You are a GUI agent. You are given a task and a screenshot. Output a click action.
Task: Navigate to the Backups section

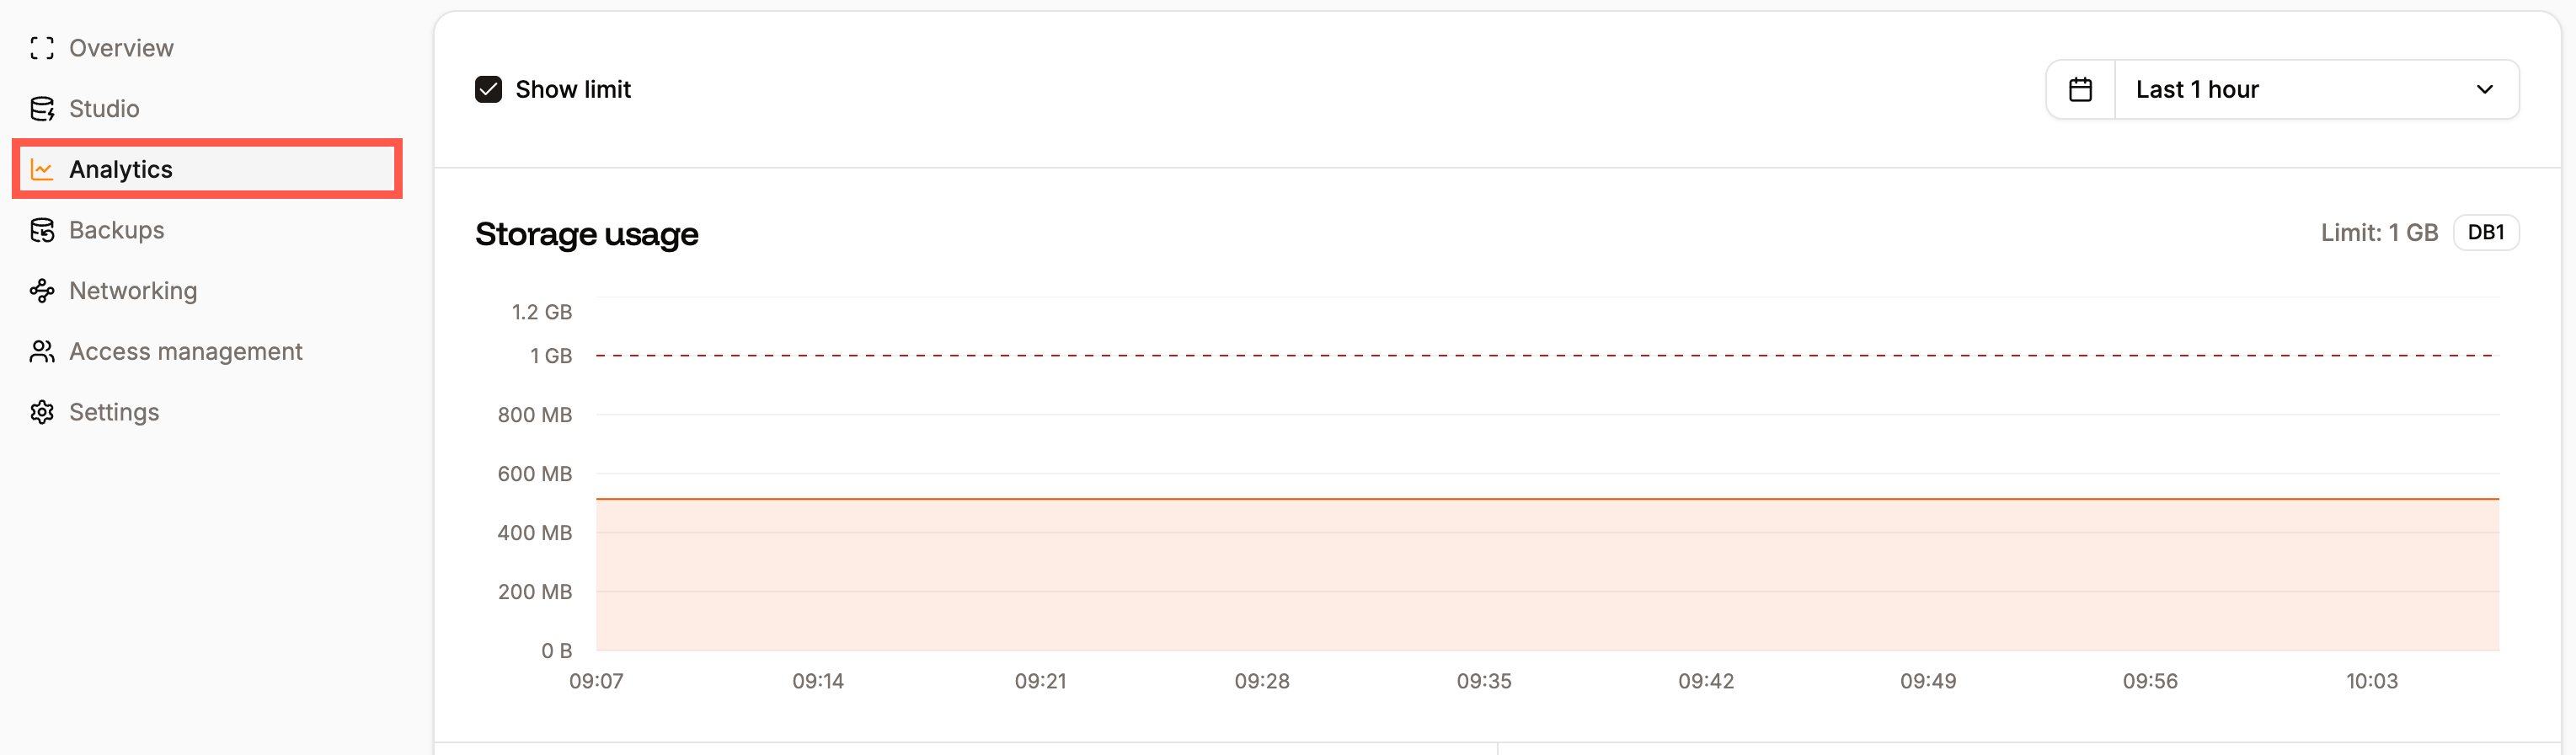click(116, 230)
